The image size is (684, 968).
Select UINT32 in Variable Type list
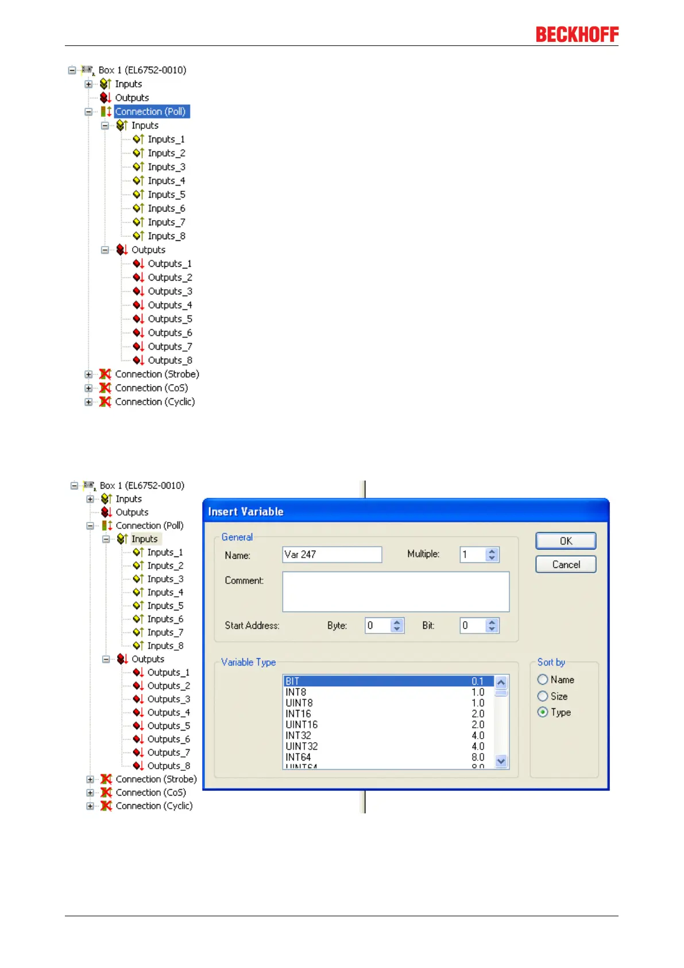click(389, 747)
